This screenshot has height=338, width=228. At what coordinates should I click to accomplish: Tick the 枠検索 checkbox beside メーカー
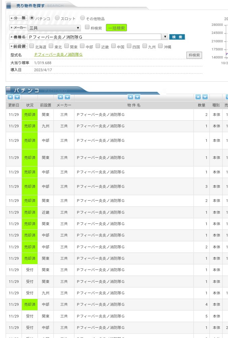[87, 27]
